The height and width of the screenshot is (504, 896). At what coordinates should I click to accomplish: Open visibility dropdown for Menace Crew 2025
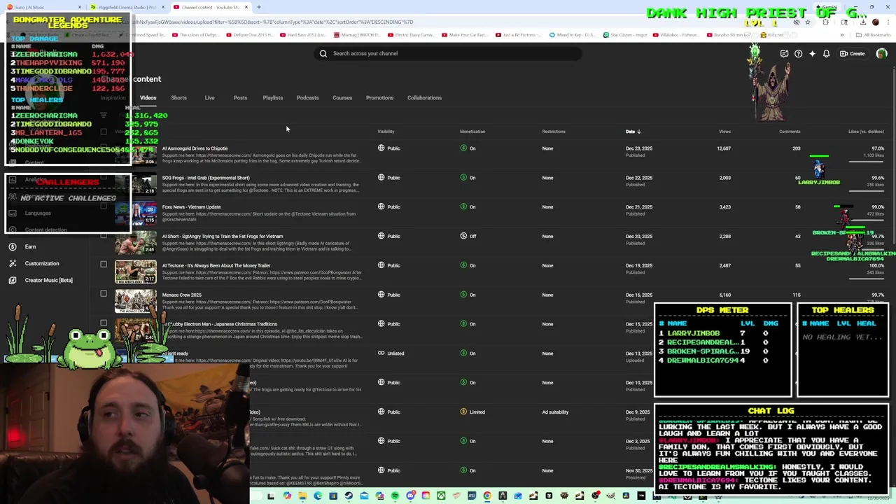389,295
